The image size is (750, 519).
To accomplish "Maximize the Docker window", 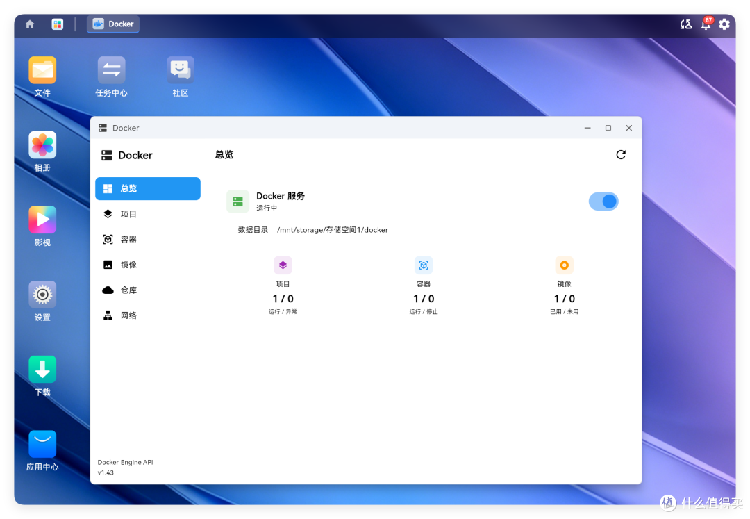I will (x=608, y=128).
